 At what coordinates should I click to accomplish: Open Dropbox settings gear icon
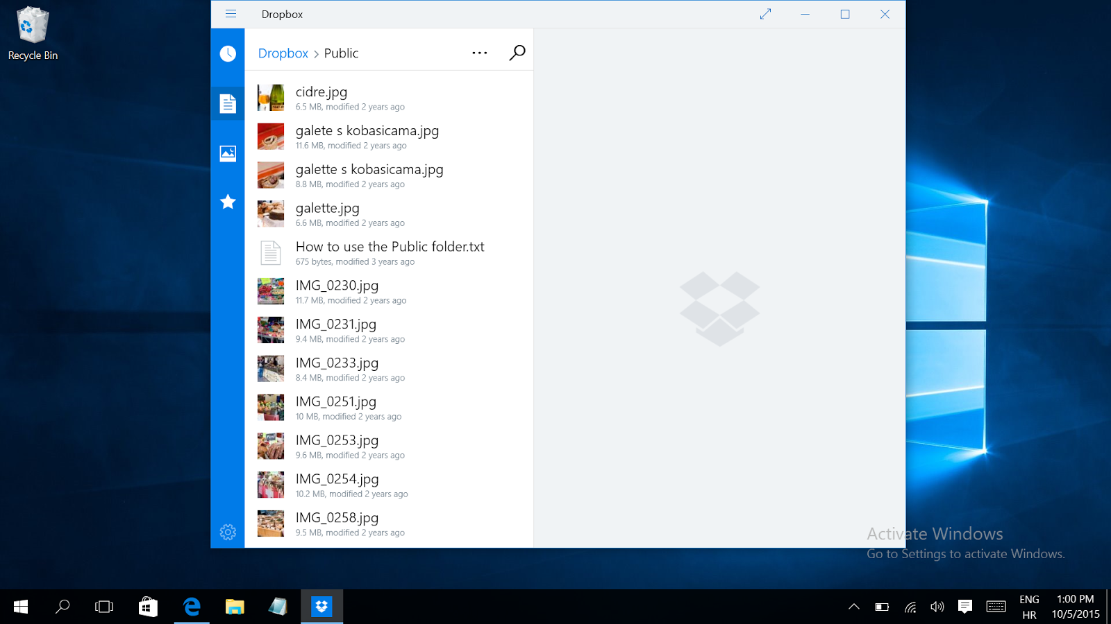(228, 532)
